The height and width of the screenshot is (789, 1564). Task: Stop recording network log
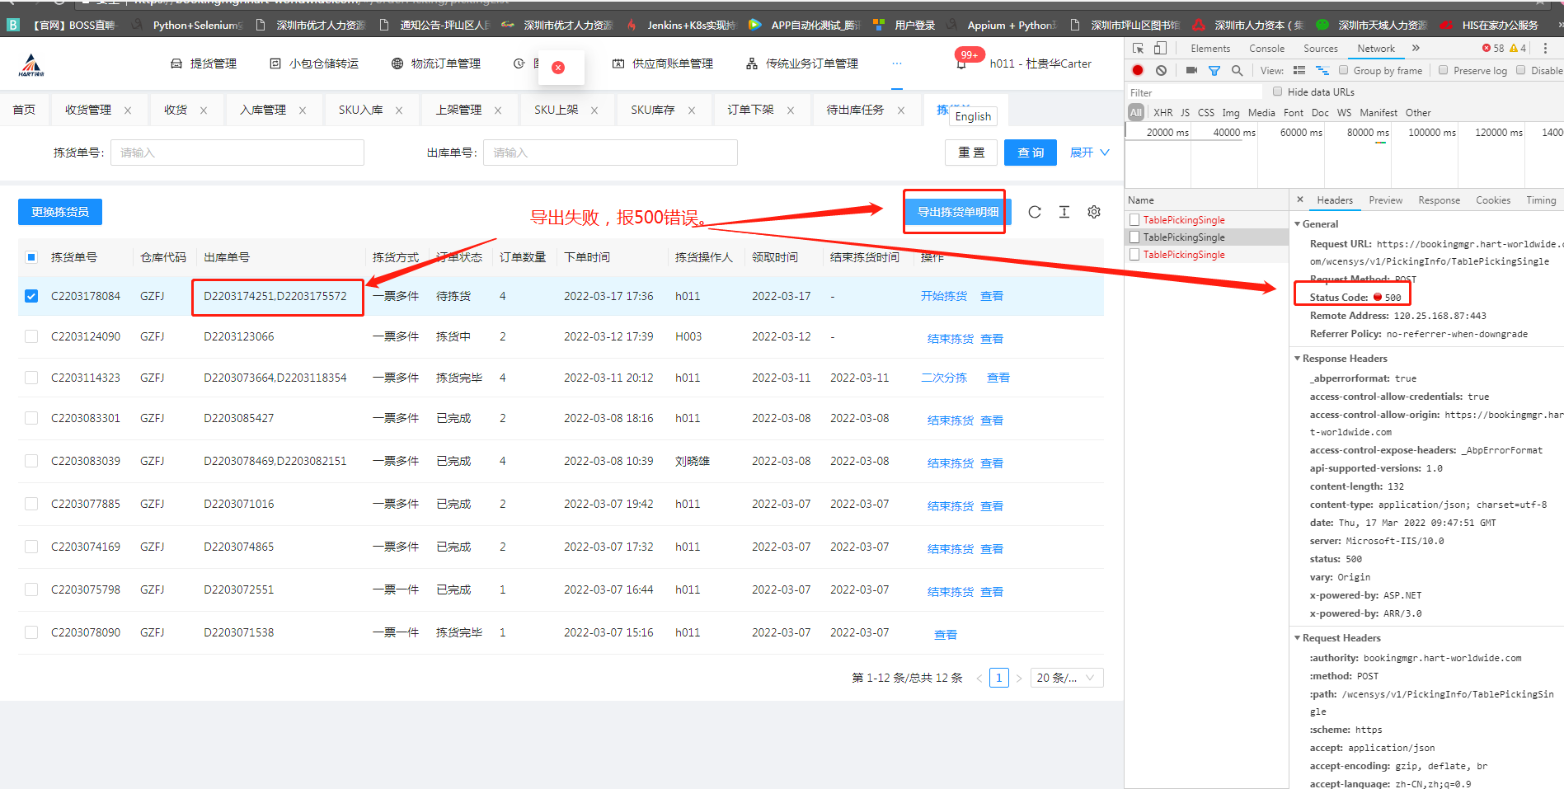pyautogui.click(x=1138, y=71)
